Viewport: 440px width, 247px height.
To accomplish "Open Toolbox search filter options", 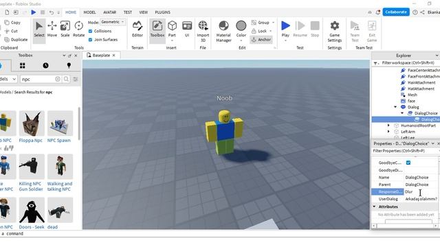I will pos(76,80).
